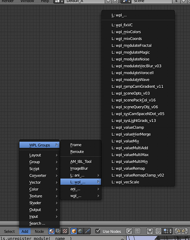Expand the Group submenu
This screenshot has width=190, height=240.
[39, 162]
